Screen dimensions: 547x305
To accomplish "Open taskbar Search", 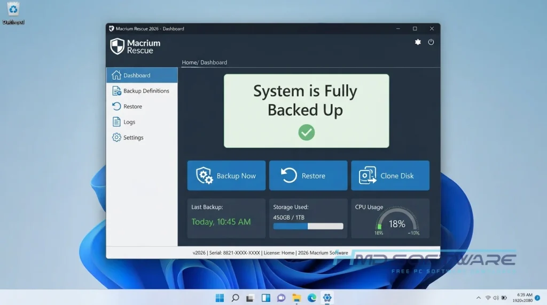I will point(235,298).
